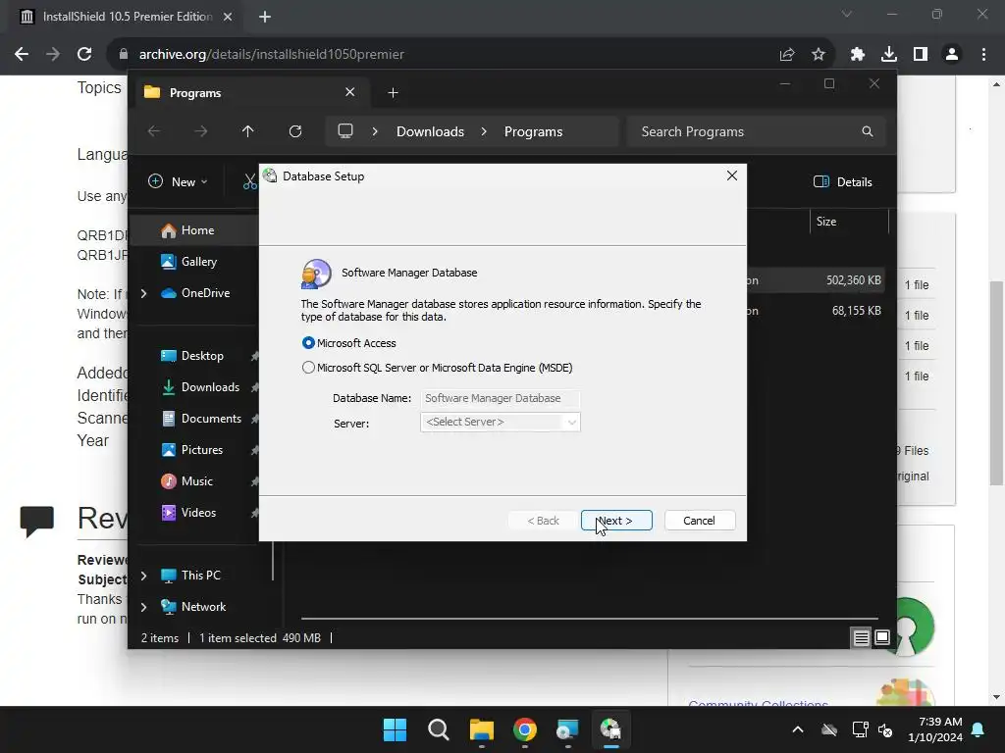1005x753 pixels.
Task: Click the Search Programs box
Action: [757, 131]
